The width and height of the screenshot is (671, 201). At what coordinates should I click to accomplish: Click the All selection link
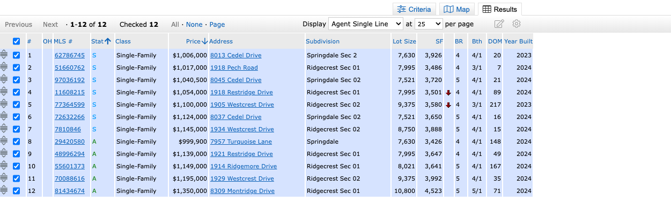coord(175,25)
